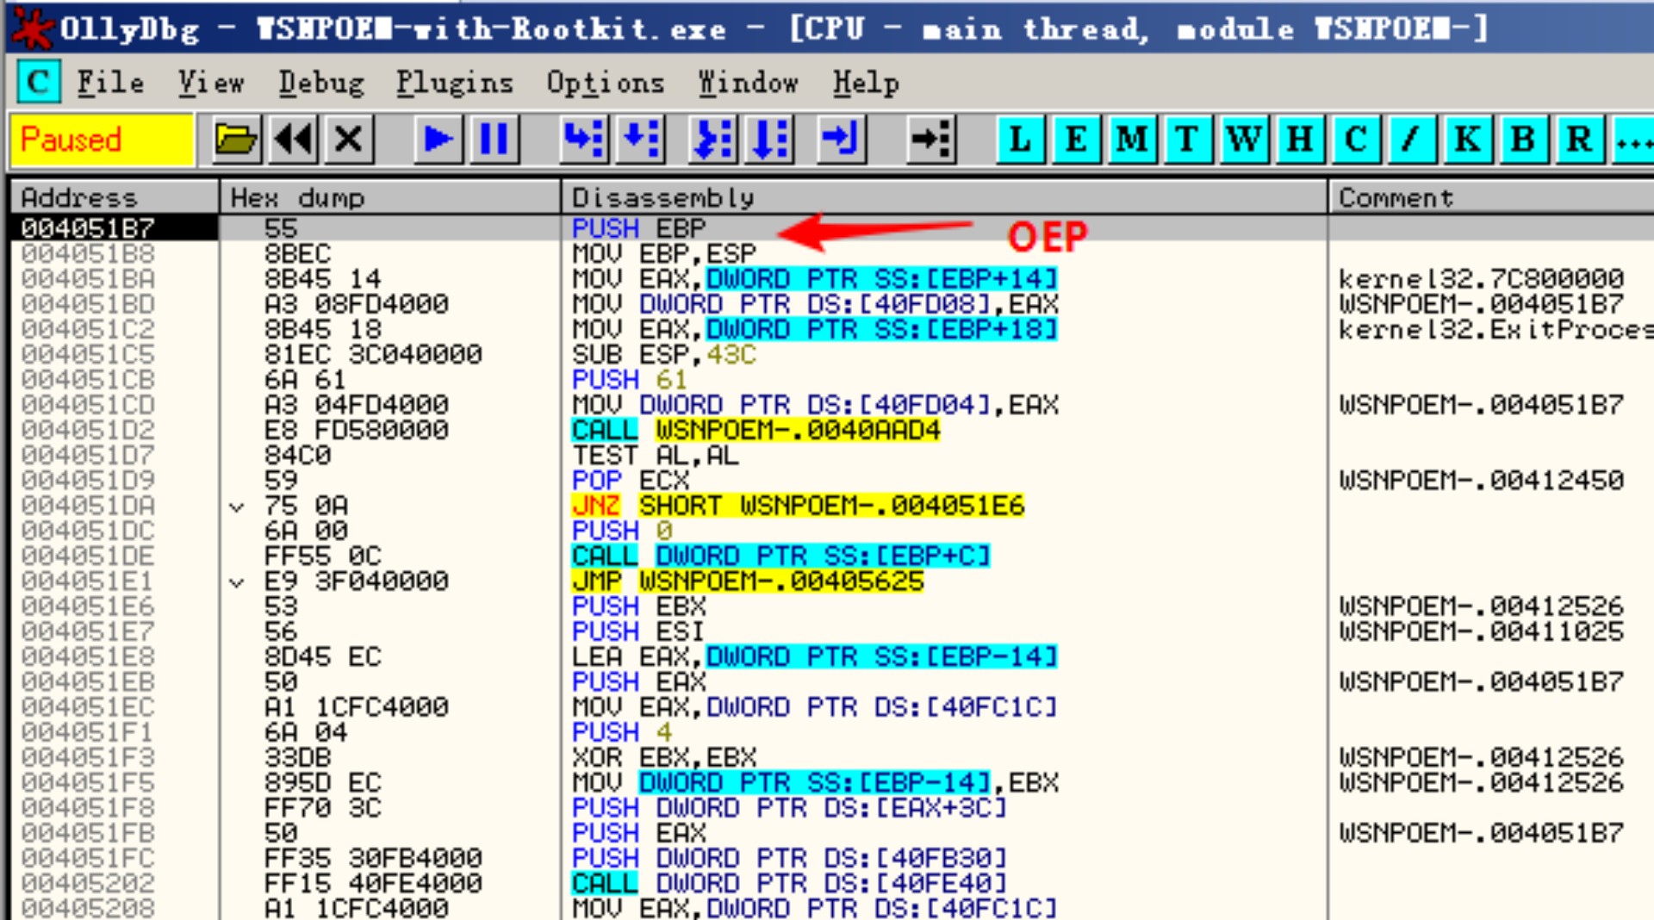Viewport: 1654px width, 920px height.
Task: Select CALL DWORD PTR DS:[40FE40] instruction
Action: click(x=790, y=884)
